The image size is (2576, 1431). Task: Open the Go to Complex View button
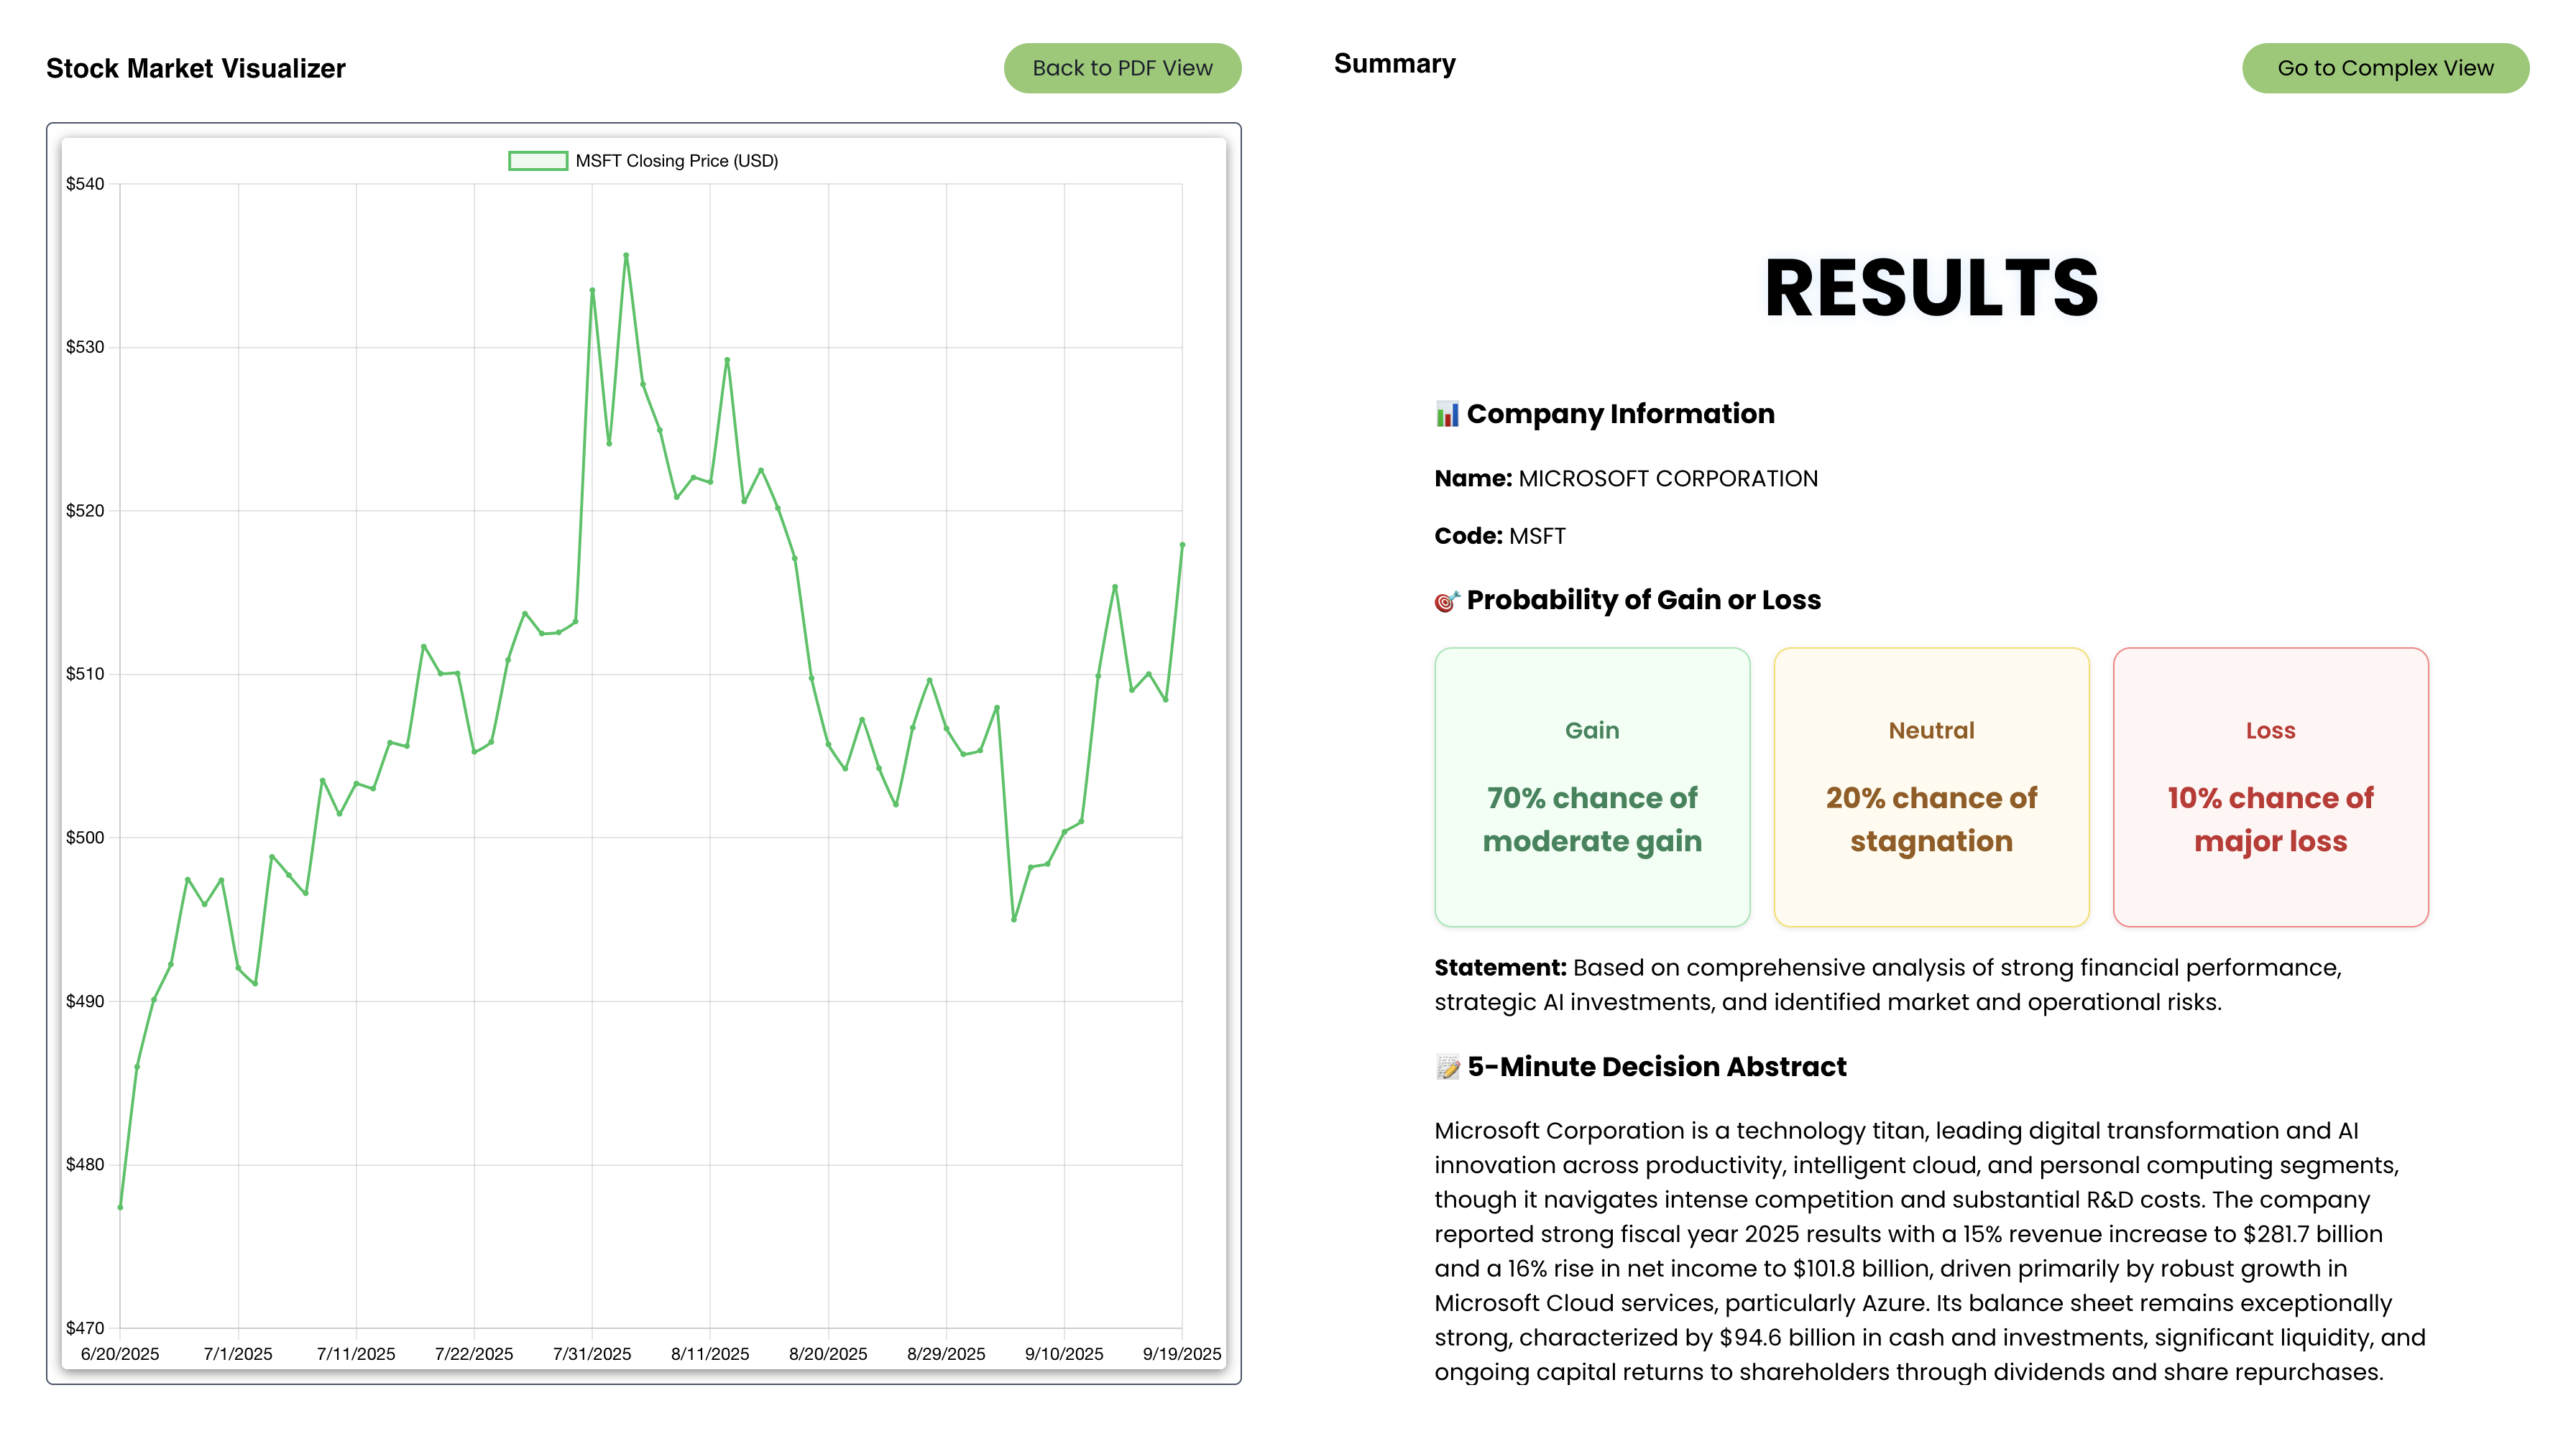[2385, 68]
